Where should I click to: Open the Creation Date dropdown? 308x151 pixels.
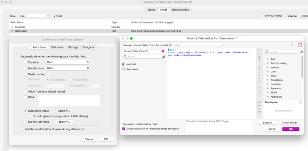[x=67, y=62]
